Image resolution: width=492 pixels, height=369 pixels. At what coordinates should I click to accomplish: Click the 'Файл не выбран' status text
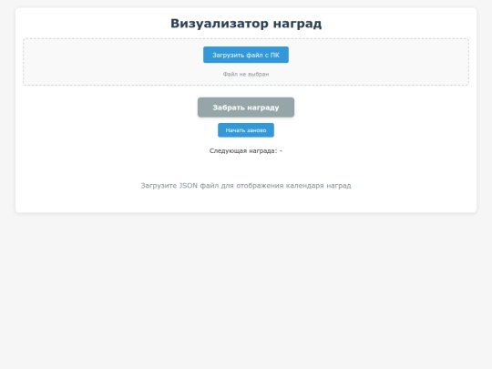coord(246,75)
